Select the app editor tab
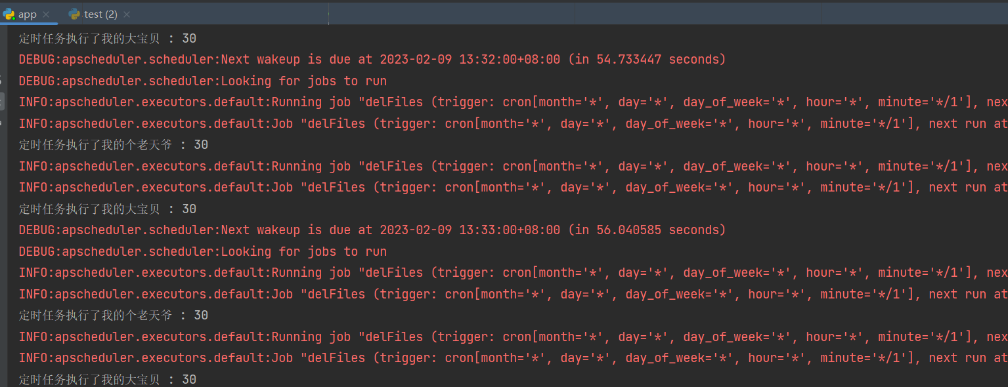The image size is (1008, 387). (29, 14)
